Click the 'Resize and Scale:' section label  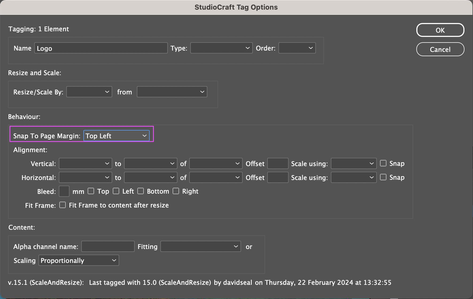[x=35, y=73]
